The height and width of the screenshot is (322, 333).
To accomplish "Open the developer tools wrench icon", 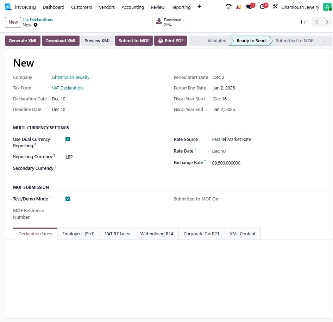I will pyautogui.click(x=275, y=7).
